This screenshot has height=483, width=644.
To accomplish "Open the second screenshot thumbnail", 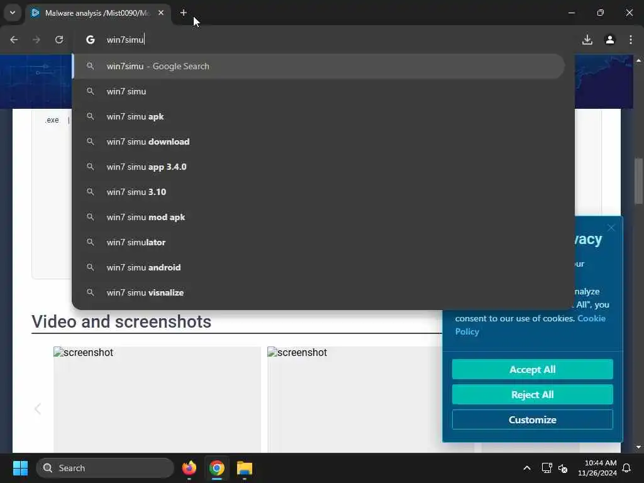I will [x=355, y=399].
